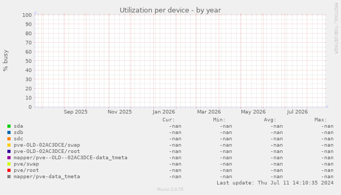The image size is (341, 195).
Task: Click the pve/root legend label
Action: [x=26, y=170]
